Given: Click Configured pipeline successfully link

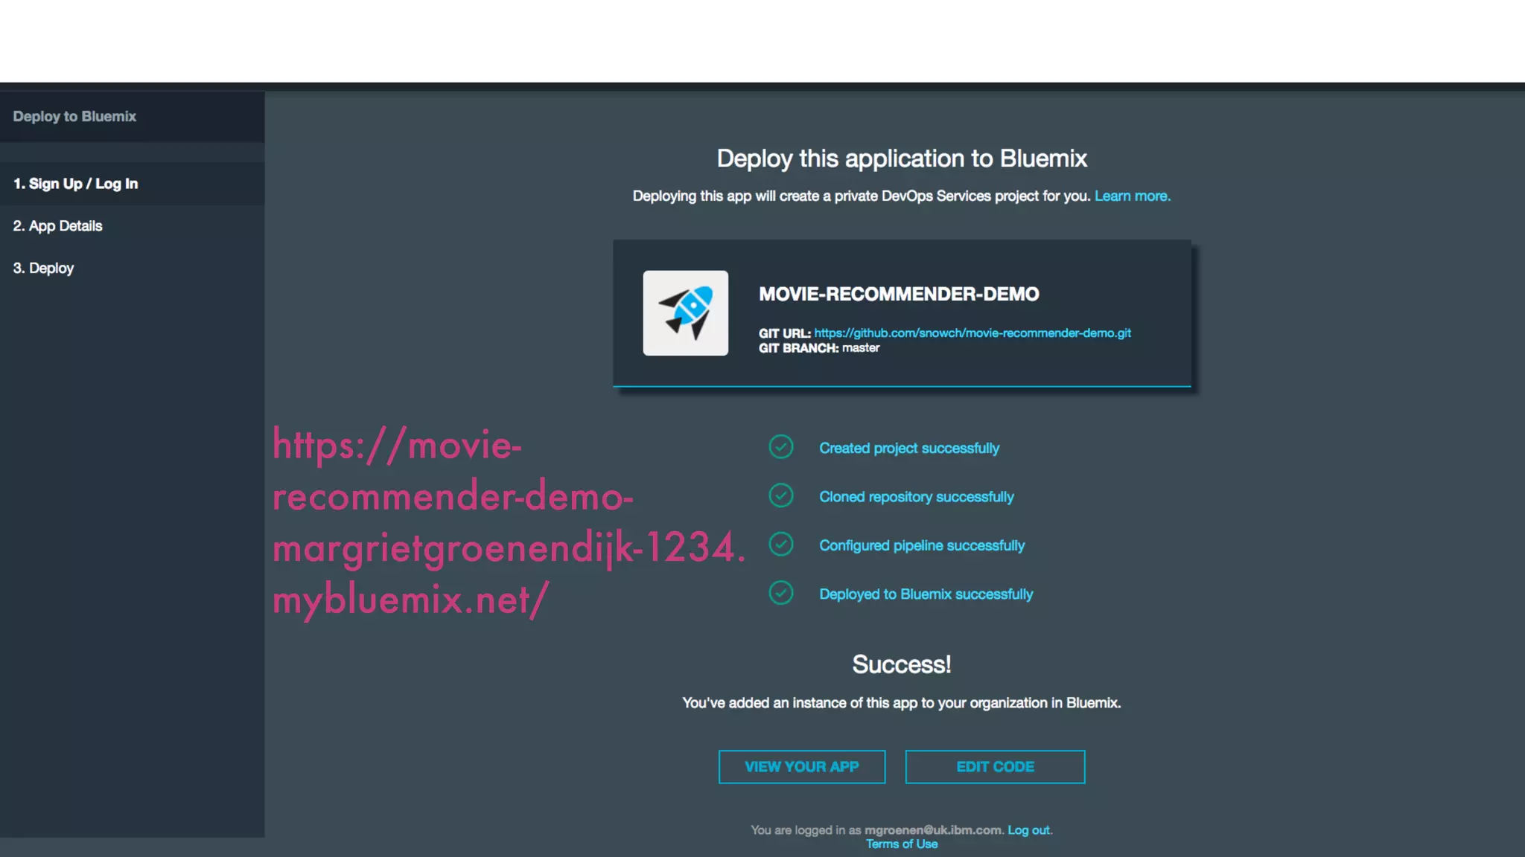Looking at the screenshot, I should coord(922,545).
